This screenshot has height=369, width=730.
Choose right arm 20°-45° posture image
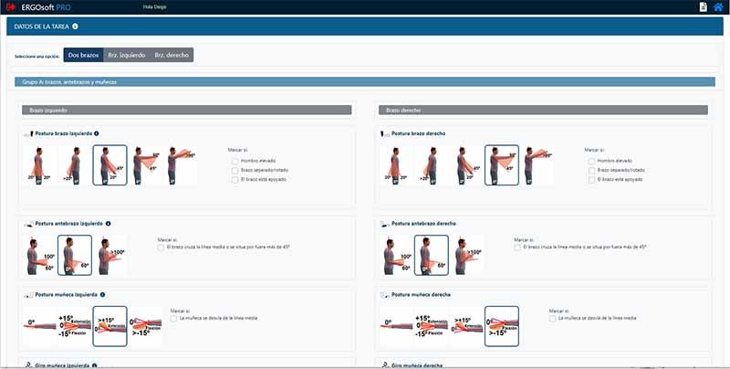[466, 165]
